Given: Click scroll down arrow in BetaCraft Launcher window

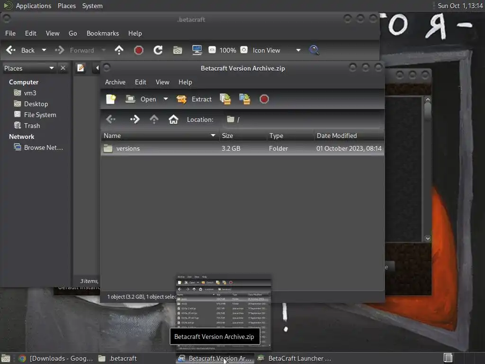Looking at the screenshot, I should [x=428, y=238].
